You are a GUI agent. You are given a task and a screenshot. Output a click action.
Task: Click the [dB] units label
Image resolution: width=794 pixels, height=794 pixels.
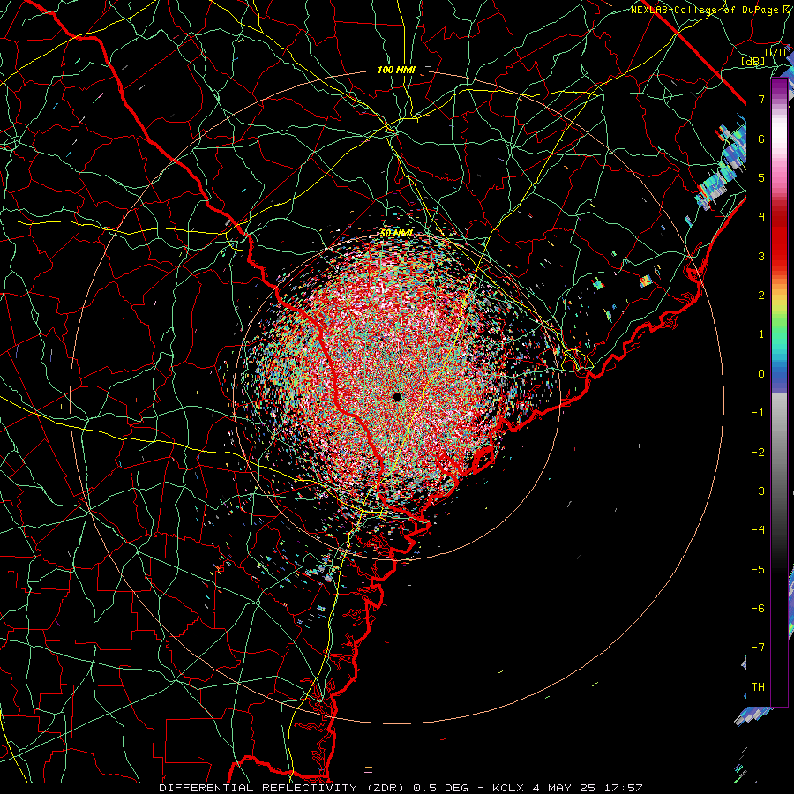[x=753, y=61]
